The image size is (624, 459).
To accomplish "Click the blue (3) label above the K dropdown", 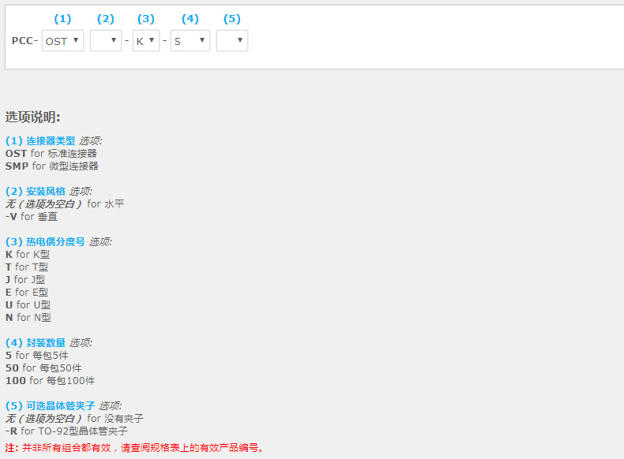I will (x=145, y=19).
